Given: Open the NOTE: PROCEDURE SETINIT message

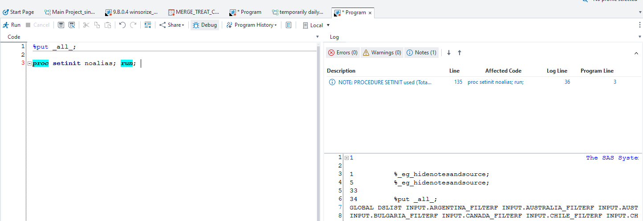Looking at the screenshot, I should tap(385, 82).
